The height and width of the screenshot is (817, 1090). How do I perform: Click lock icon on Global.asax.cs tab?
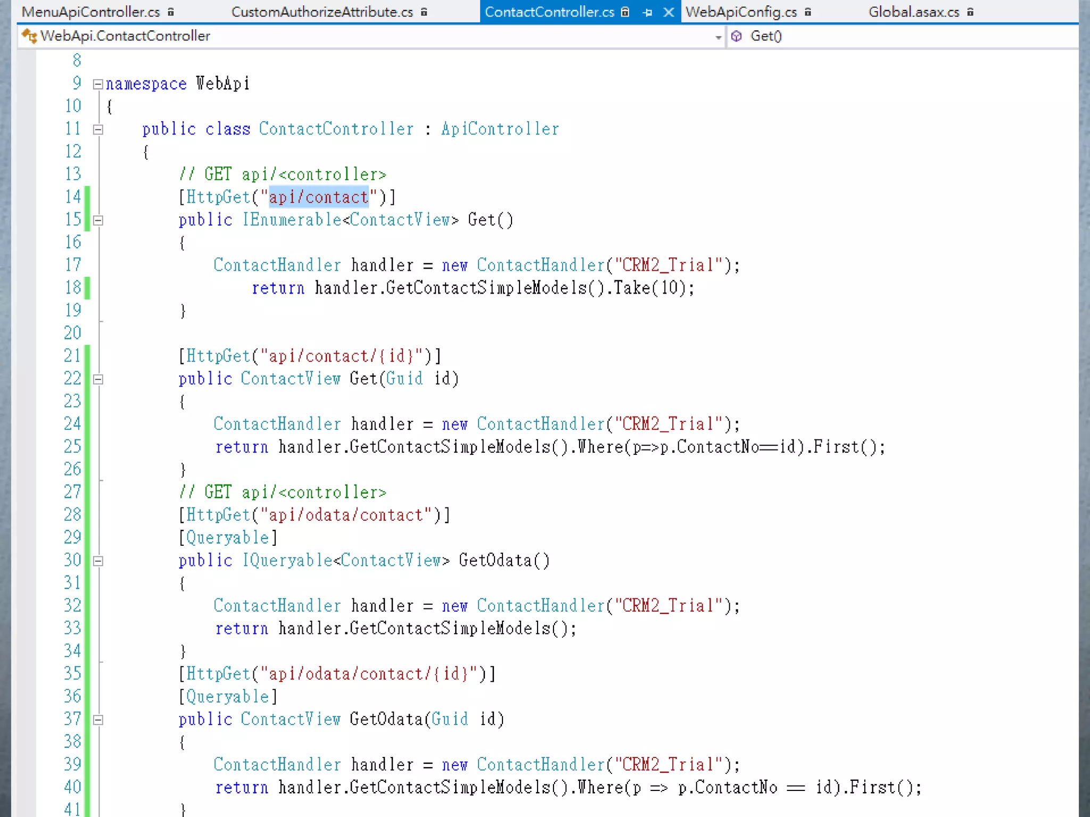coord(970,12)
